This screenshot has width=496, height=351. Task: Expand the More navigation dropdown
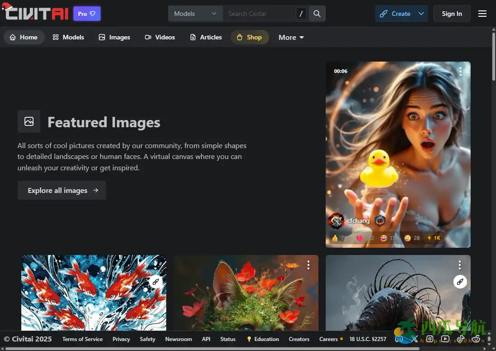[x=291, y=38]
